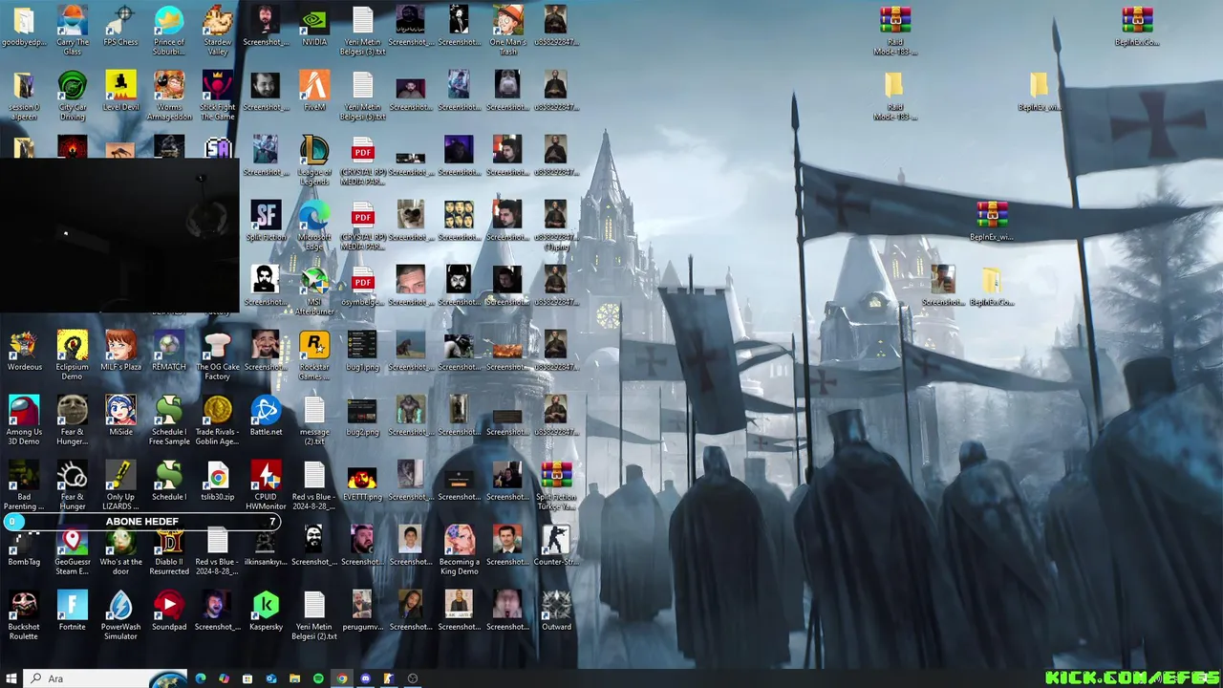Open Microsoft Store from taskbar
1223x688 pixels.
pos(247,678)
